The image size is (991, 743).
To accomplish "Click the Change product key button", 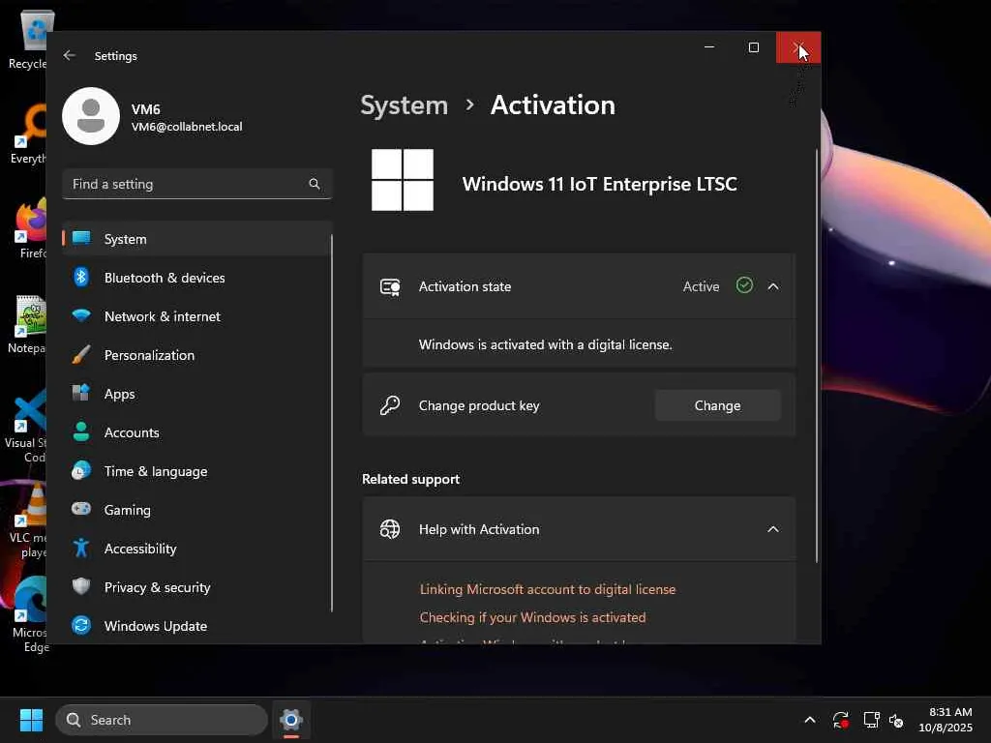I will (717, 405).
